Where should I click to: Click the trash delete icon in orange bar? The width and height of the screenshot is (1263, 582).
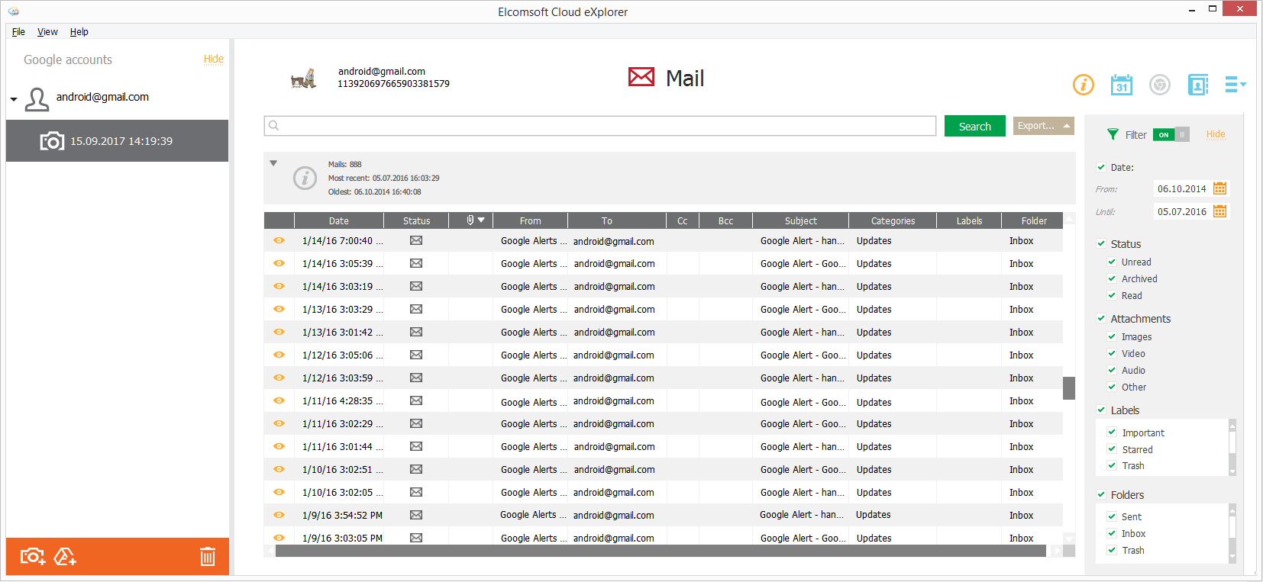point(208,556)
